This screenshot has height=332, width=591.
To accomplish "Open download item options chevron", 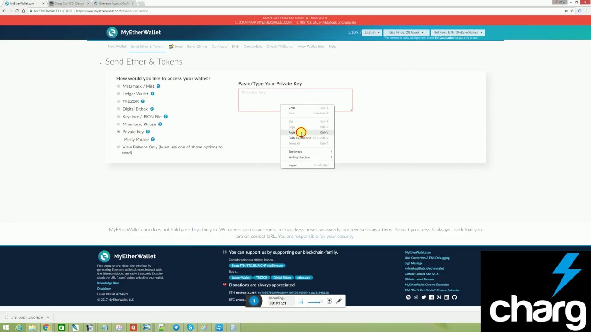I will click(48, 318).
